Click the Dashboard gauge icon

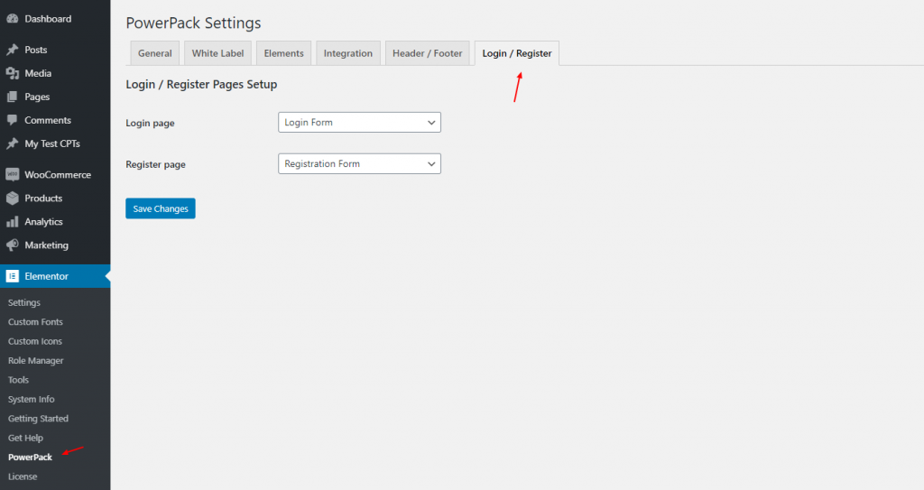pyautogui.click(x=13, y=19)
